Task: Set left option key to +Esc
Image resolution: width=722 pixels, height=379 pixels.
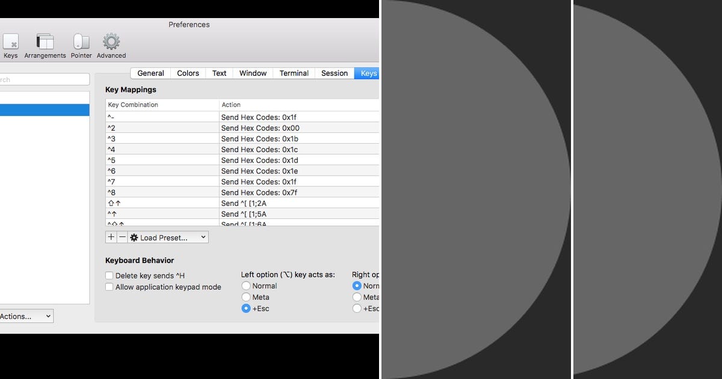Action: tap(245, 309)
